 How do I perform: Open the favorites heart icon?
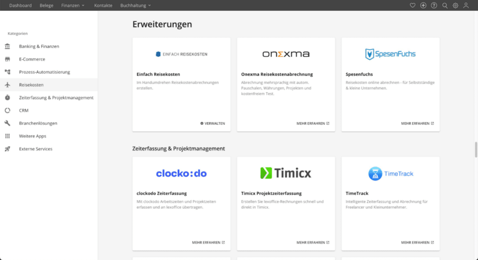point(413,5)
